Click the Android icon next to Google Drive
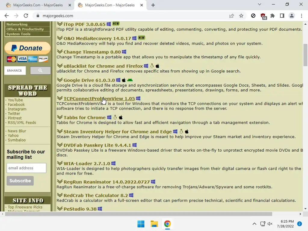 [x=130, y=80]
